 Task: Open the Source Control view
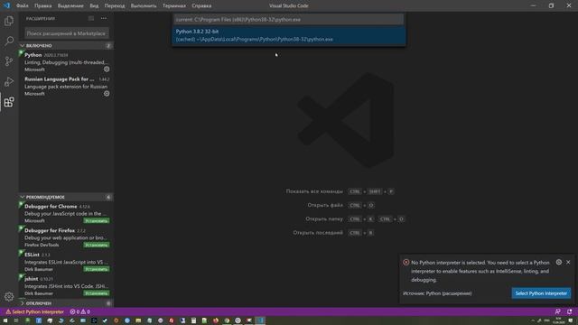[x=9, y=61]
